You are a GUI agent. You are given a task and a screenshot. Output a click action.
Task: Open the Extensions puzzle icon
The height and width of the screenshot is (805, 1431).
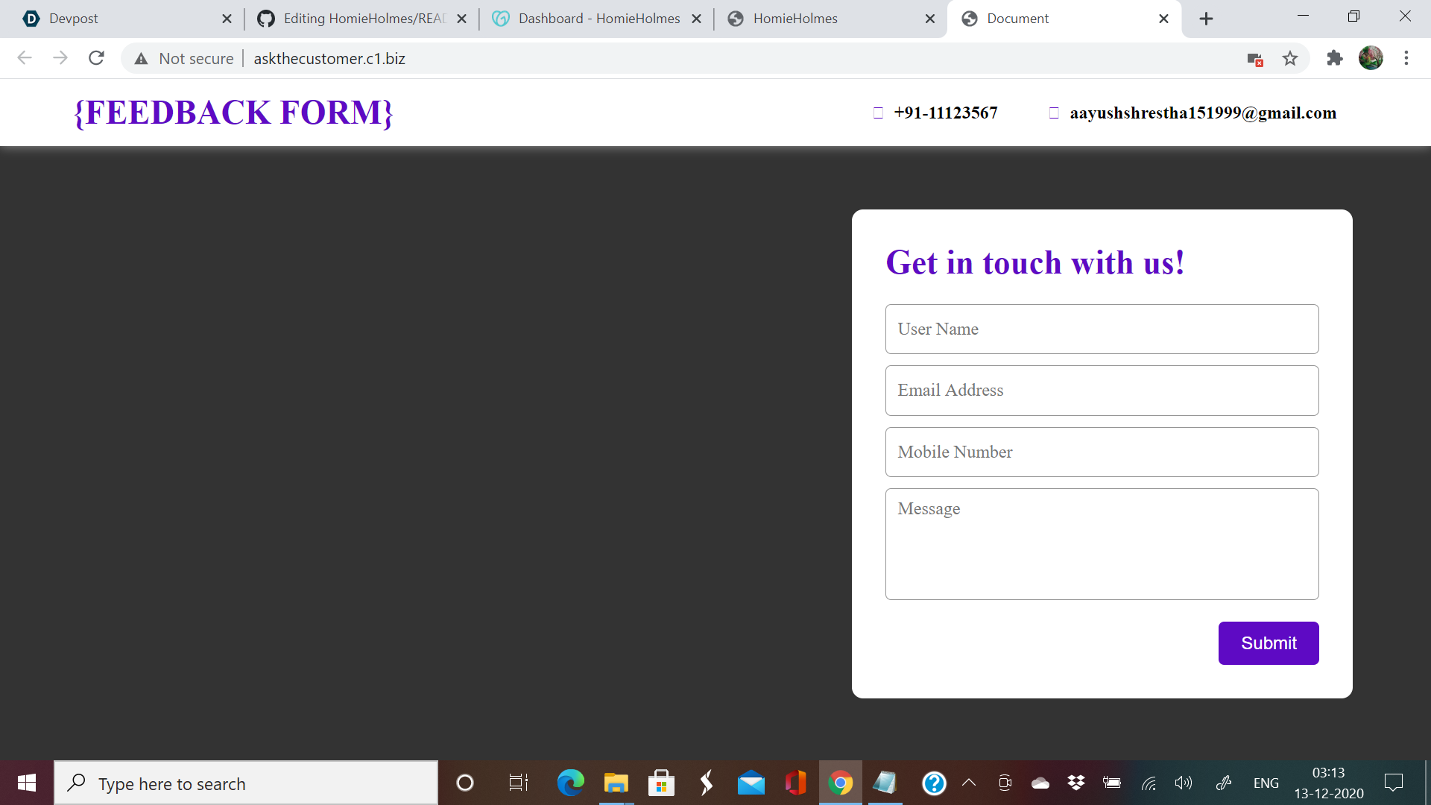(1334, 58)
